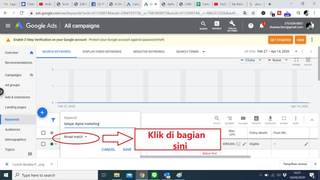Click the Reports icon in top header
Viewport: 320px width, 180px height.
pyautogui.click(x=217, y=25)
